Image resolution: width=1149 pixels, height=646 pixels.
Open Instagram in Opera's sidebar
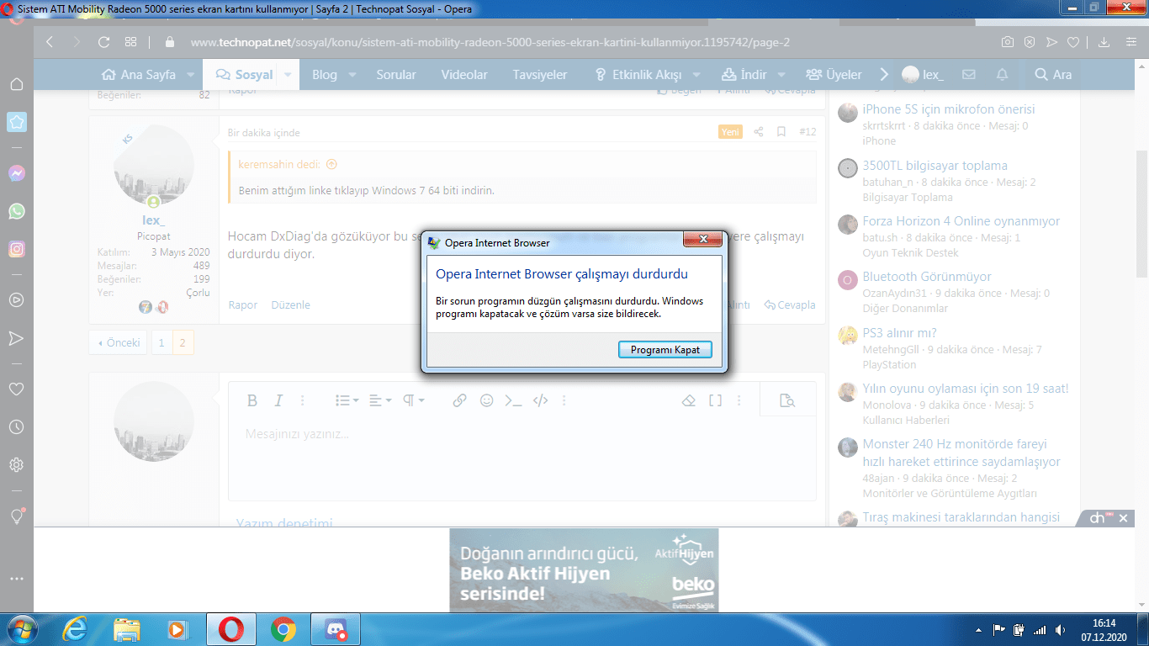pyautogui.click(x=16, y=249)
